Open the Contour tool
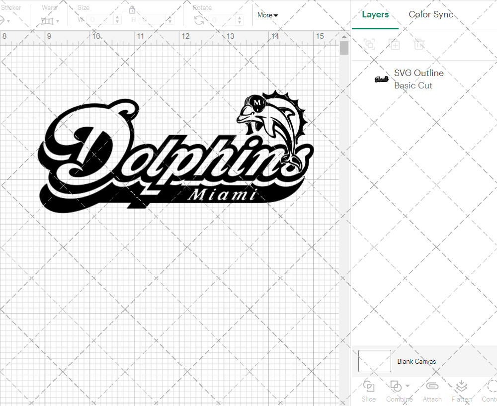The image size is (497, 406). pos(489,392)
